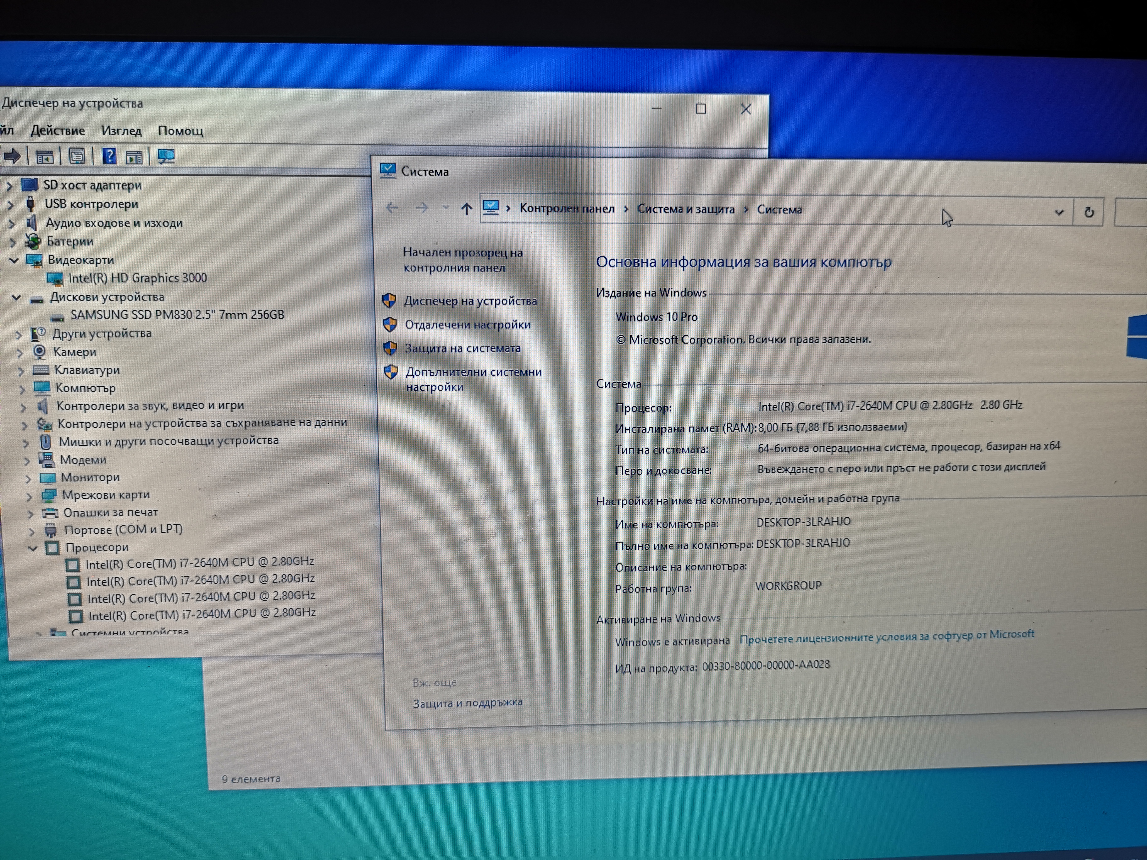Open the Properties toolbar icon in Device Manager
The image size is (1147, 860).
pos(77,156)
